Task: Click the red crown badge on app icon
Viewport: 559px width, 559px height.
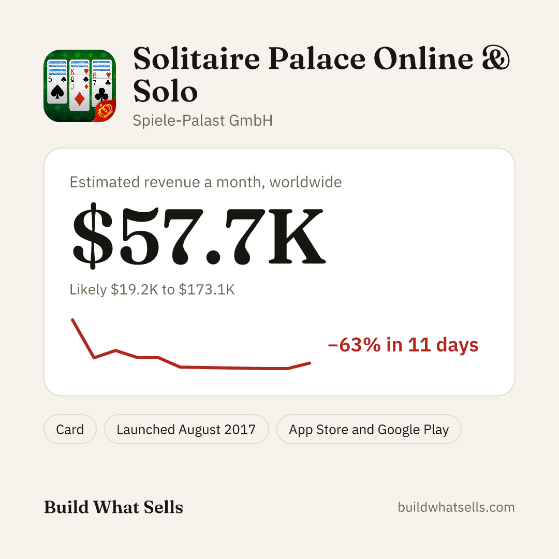Action: click(x=105, y=111)
